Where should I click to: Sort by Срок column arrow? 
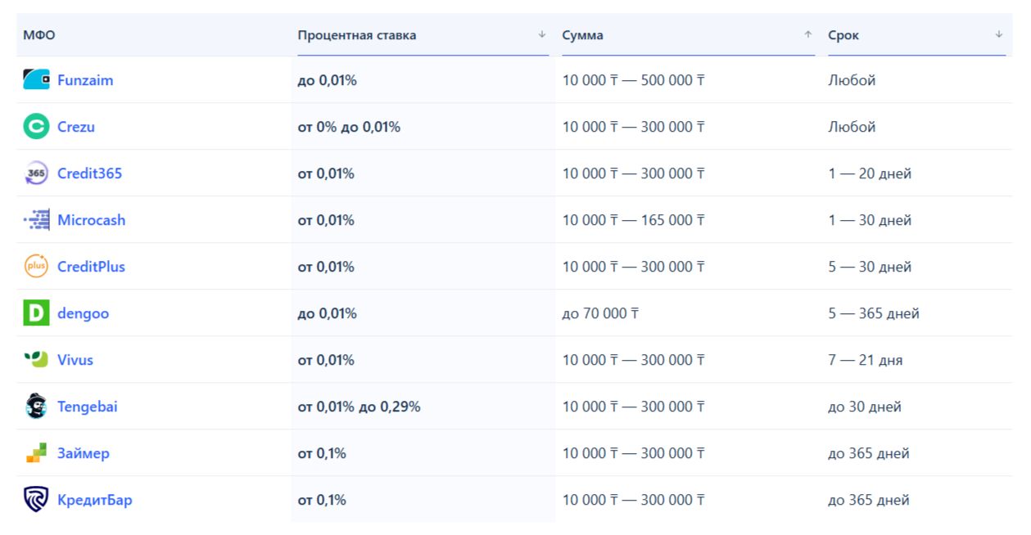point(998,34)
